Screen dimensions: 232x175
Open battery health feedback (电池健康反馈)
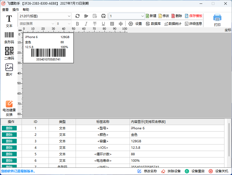(x=9, y=109)
